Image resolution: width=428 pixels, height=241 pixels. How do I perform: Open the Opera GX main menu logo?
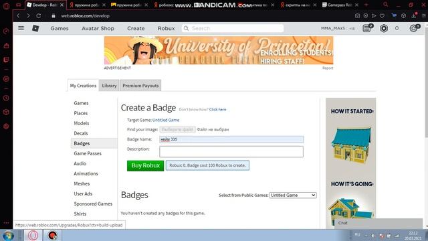pos(6,5)
